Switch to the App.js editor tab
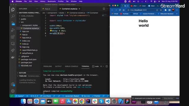 (47, 9)
